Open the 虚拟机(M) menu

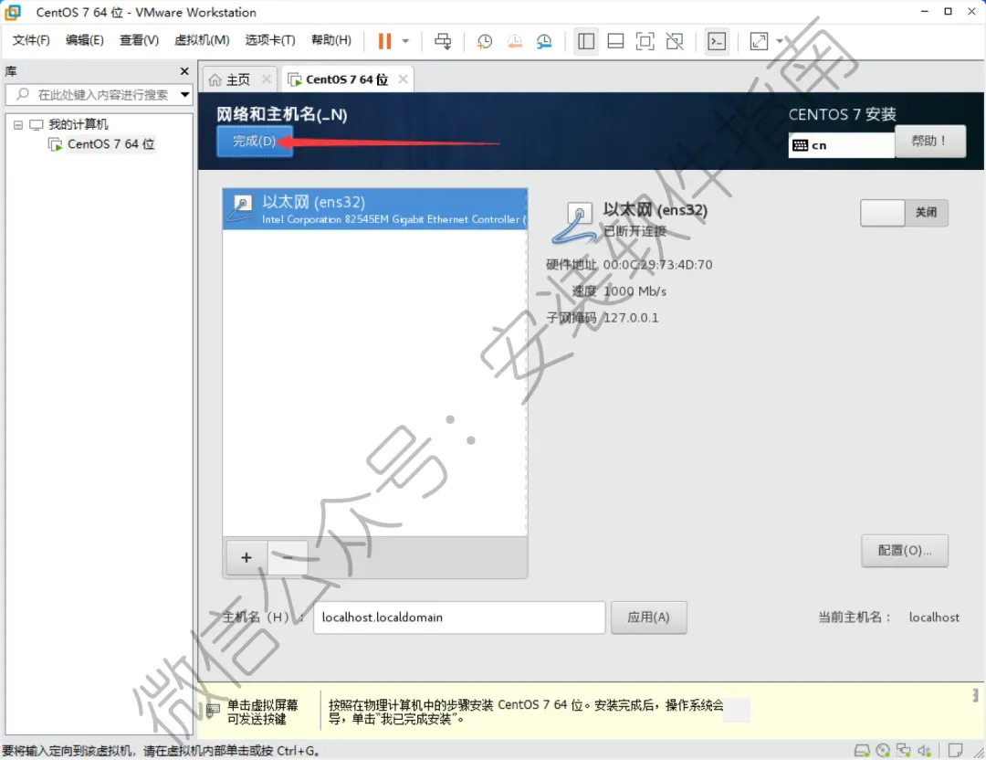tap(202, 40)
